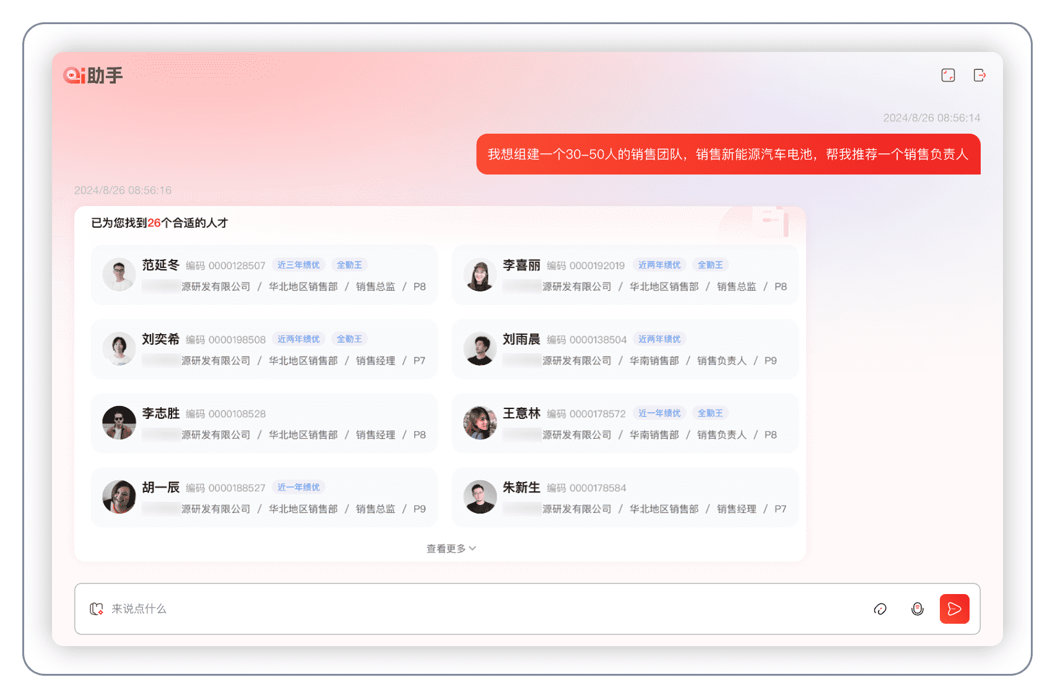Viewport: 1055px width, 698px height.
Task: Click the fullscreen expand icon
Action: 948,75
